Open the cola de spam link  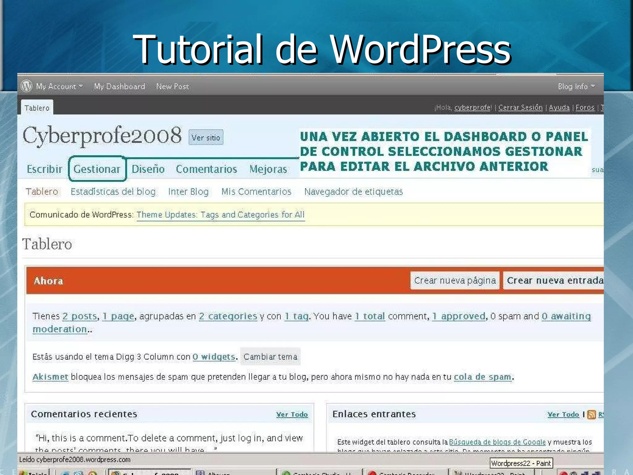click(x=483, y=377)
